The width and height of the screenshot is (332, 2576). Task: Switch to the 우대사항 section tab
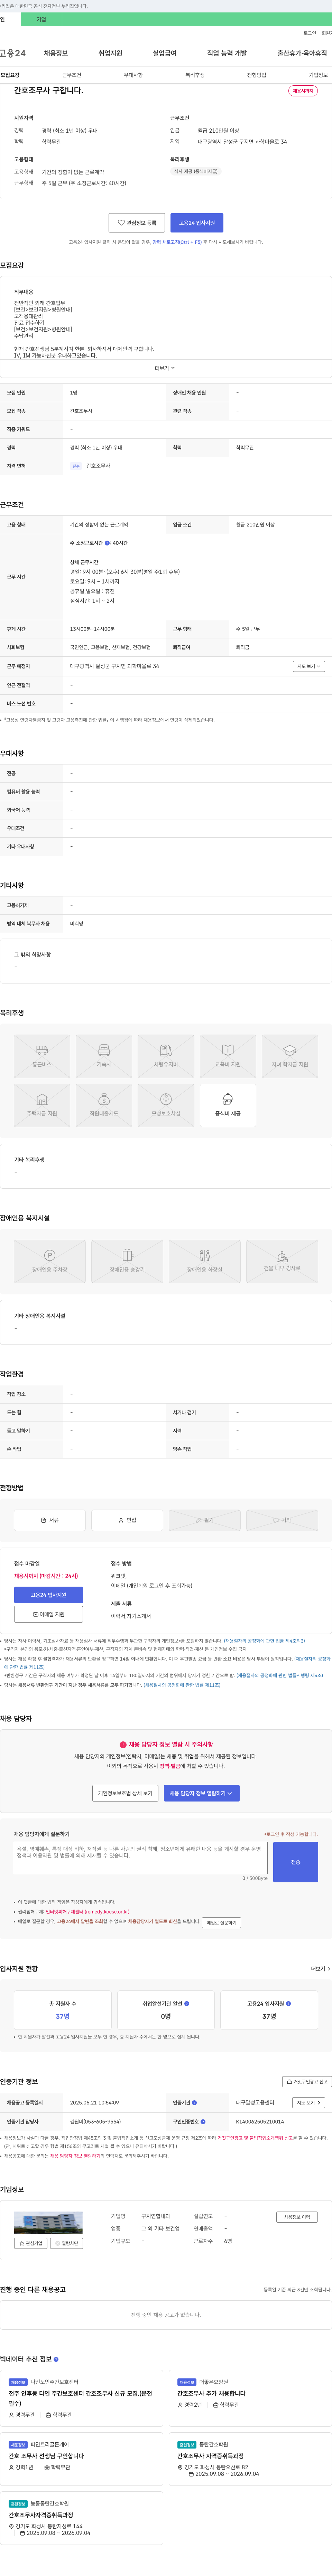click(133, 75)
